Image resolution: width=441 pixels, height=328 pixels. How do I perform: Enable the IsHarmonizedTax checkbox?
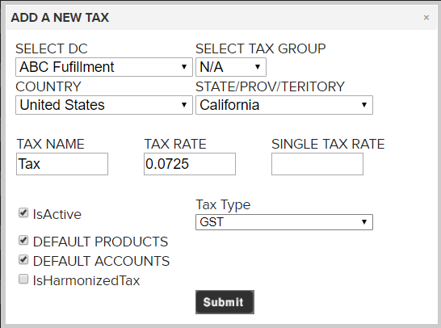23,279
